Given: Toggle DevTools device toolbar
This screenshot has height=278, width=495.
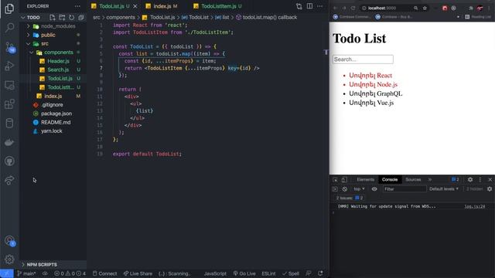Looking at the screenshot, I should pos(344,180).
